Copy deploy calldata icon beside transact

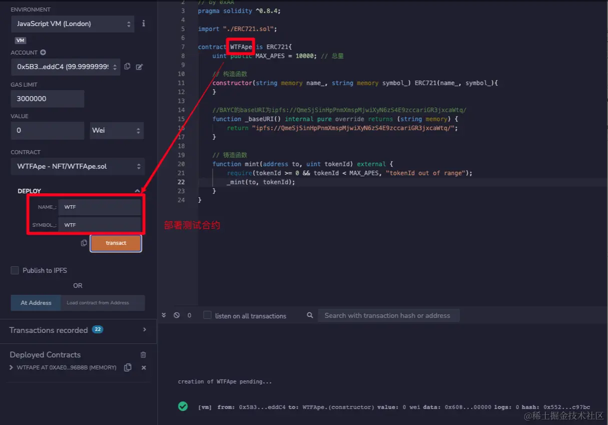click(84, 243)
